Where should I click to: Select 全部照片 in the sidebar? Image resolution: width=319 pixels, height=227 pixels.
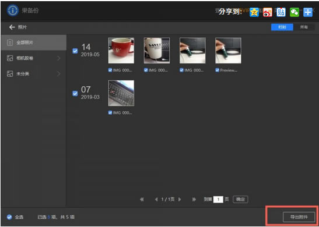click(x=34, y=42)
